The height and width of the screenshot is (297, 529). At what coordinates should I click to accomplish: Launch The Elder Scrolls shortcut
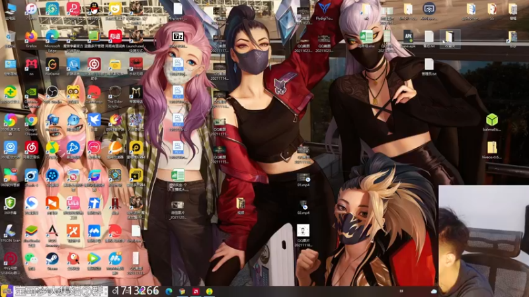point(115,92)
